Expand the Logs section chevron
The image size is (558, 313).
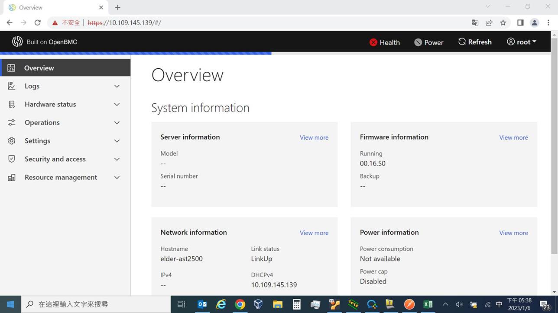coord(117,86)
